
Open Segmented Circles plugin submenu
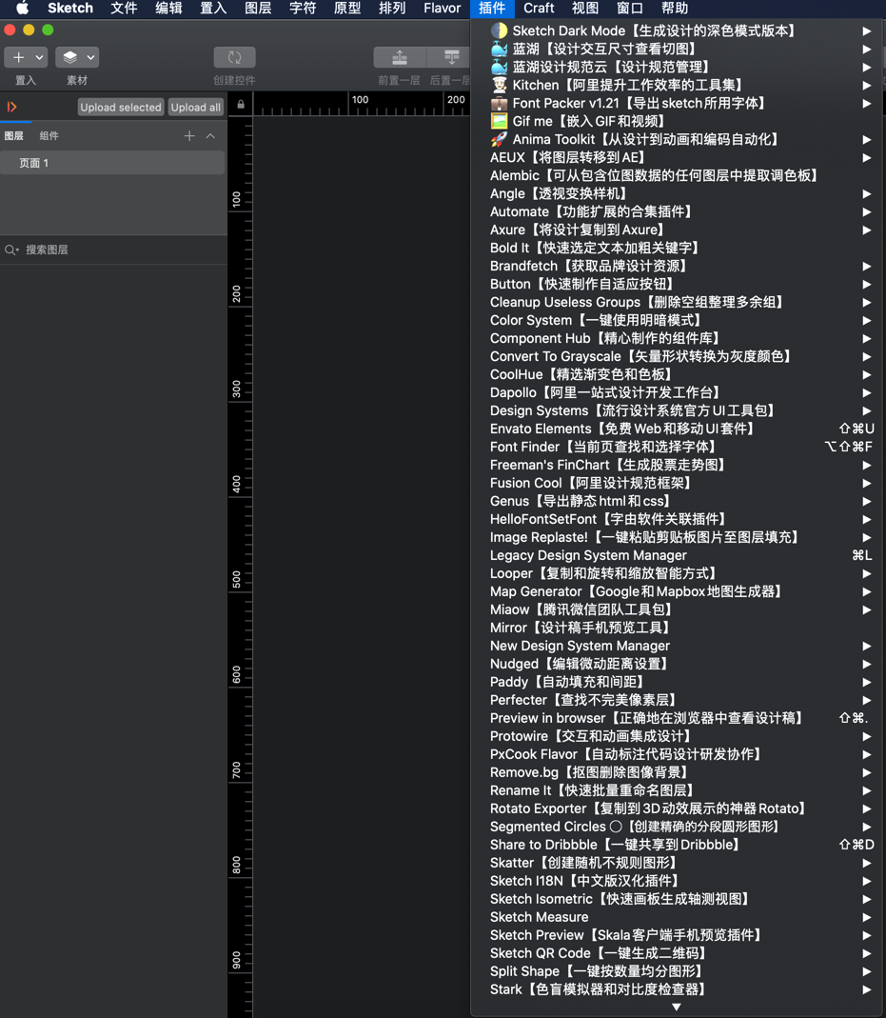678,827
